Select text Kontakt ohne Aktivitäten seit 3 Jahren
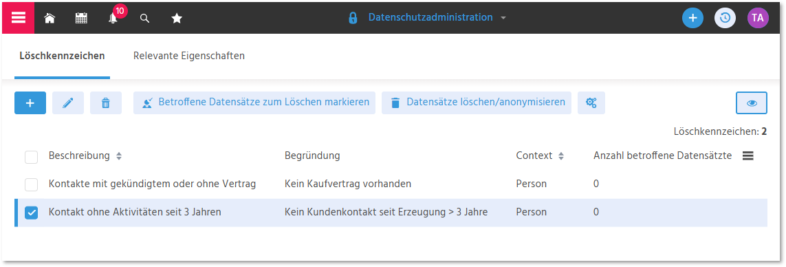786x267 pixels. 135,213
